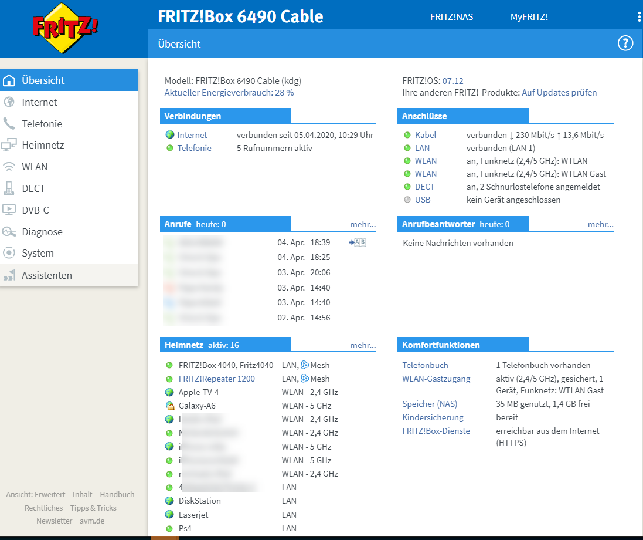The image size is (643, 540).
Task: Click the Mesh icon next to FRITZ!Repeater 1200
Action: [305, 379]
